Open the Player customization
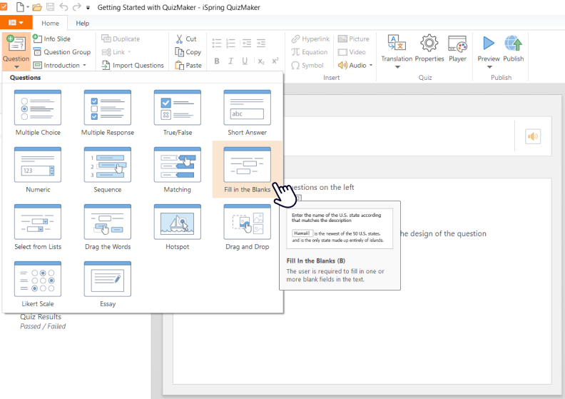The width and height of the screenshot is (565, 399). (457, 49)
